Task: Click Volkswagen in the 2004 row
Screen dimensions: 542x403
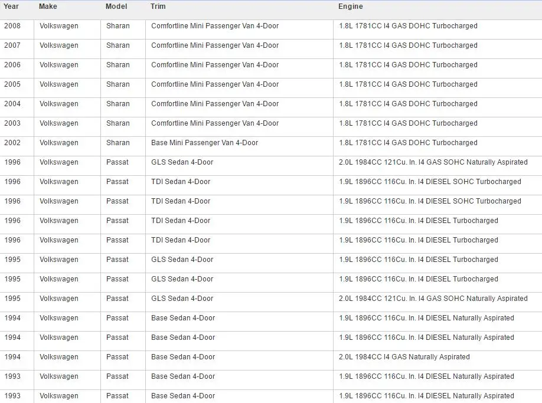Action: 59,104
